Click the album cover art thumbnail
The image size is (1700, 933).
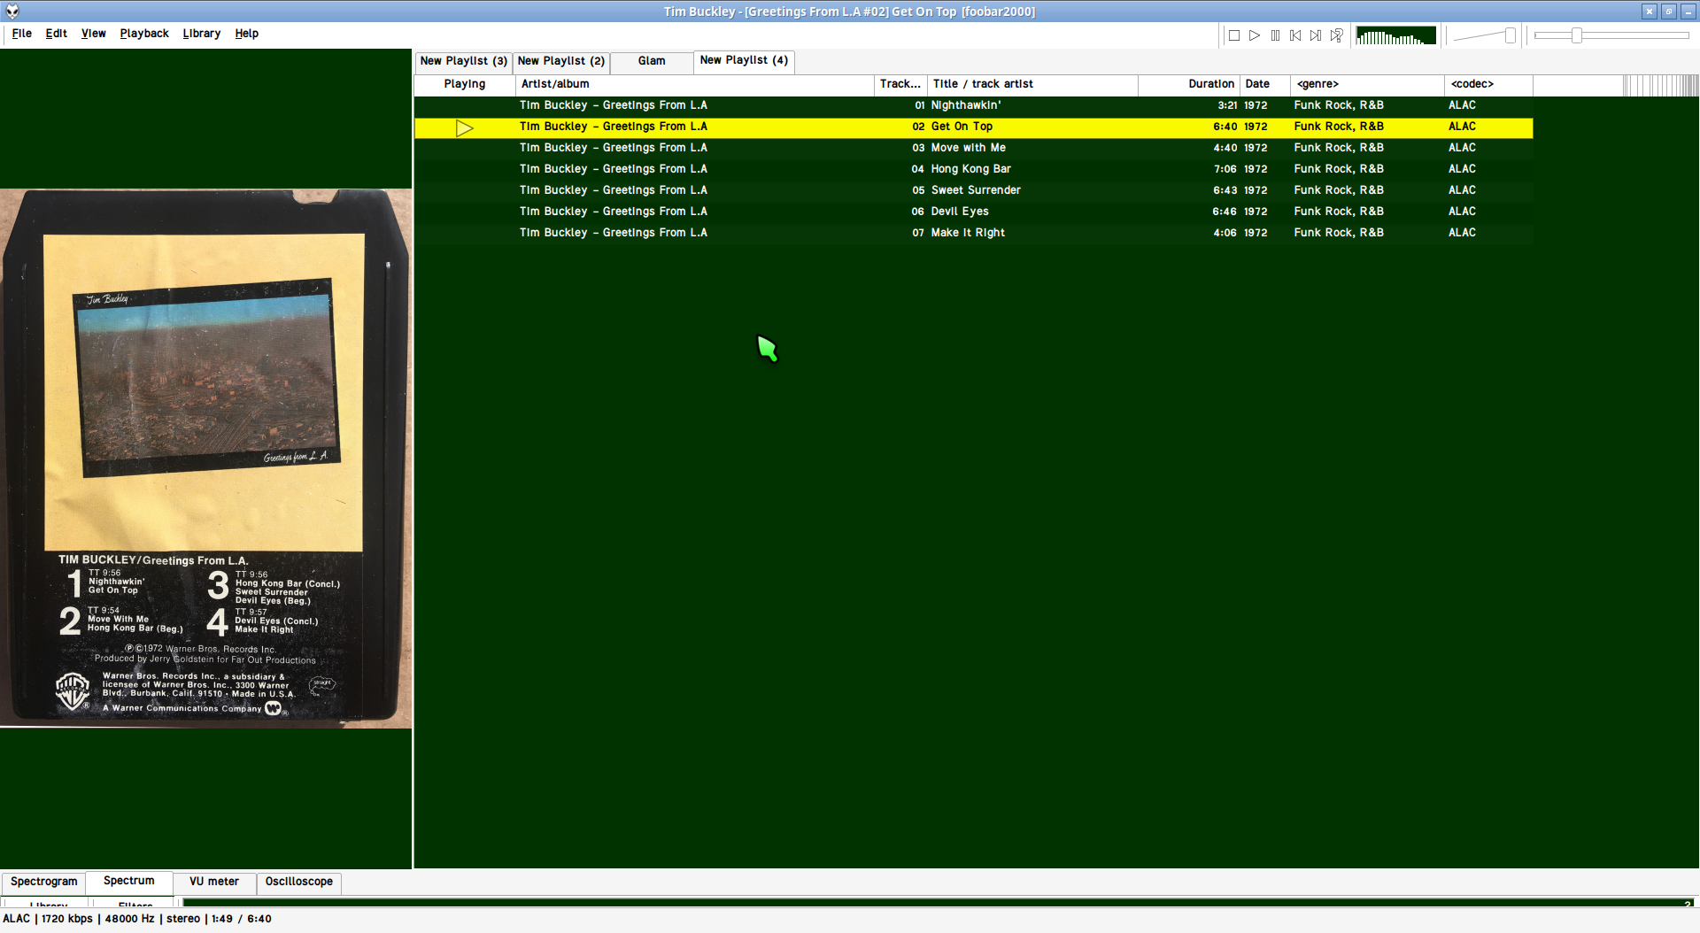205,459
